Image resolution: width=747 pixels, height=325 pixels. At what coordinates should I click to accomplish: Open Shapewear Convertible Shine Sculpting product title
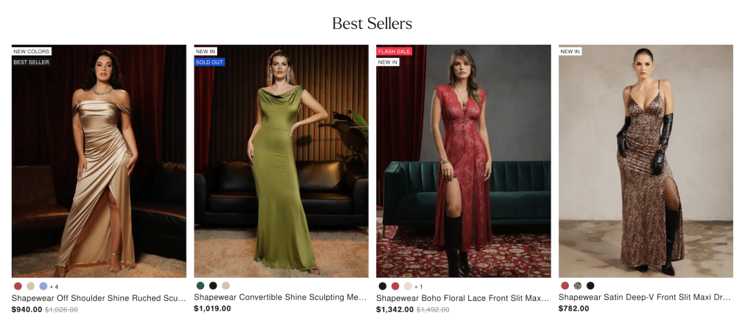pos(281,297)
